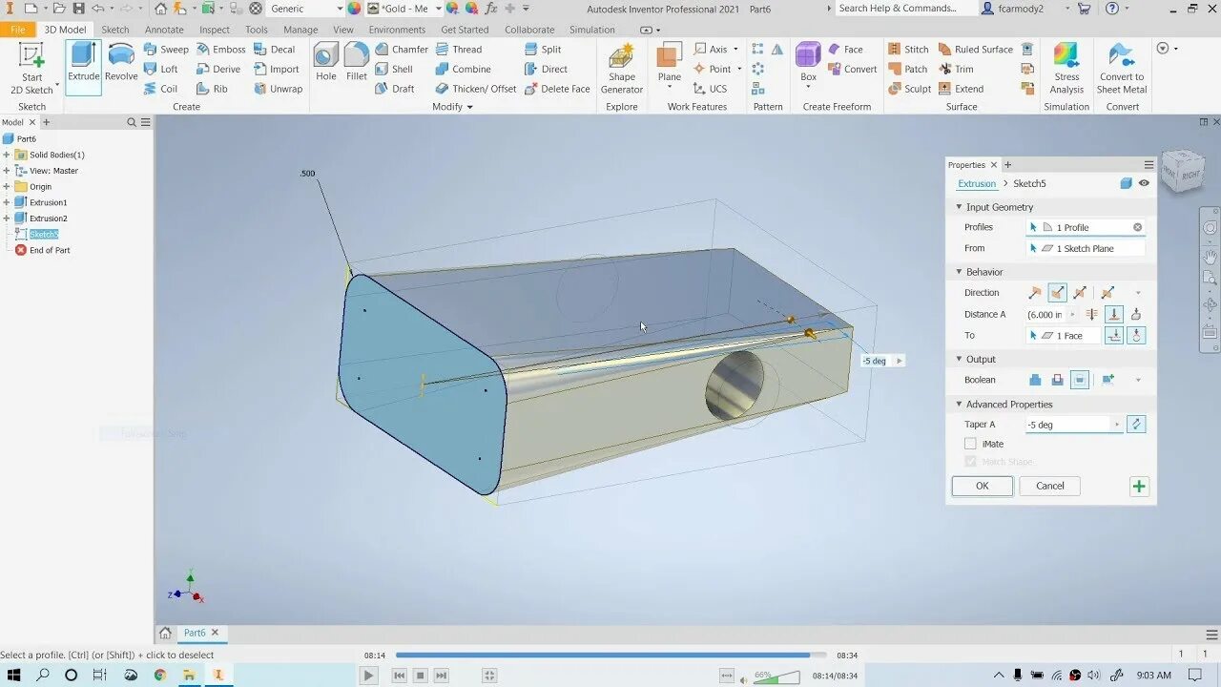Click the video playback progress bar
This screenshot has height=687, width=1221.
(x=610, y=655)
